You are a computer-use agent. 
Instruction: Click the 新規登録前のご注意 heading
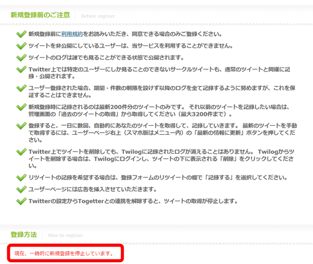[x=40, y=15]
